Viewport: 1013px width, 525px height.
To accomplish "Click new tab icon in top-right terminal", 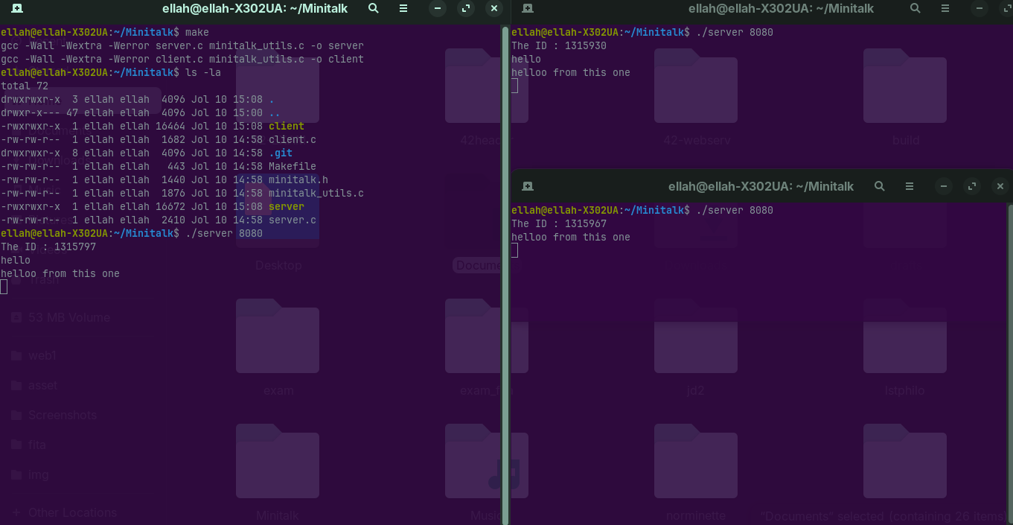I will click(528, 9).
